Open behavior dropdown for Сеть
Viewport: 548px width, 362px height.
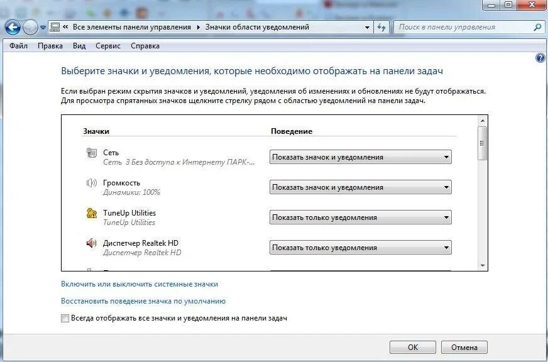(360, 157)
